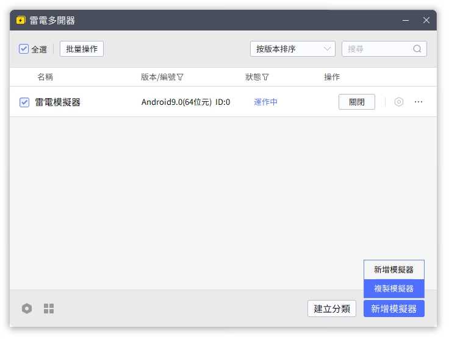Viewport: 449px width, 339px height.
Task: Click the 名稱 column header
Action: pos(45,77)
